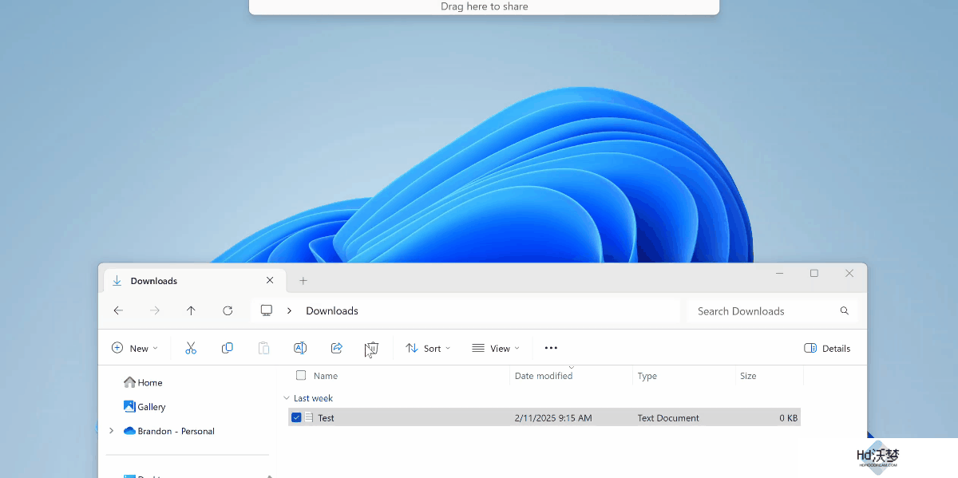
Task: Sort by the Name column header
Action: point(326,376)
